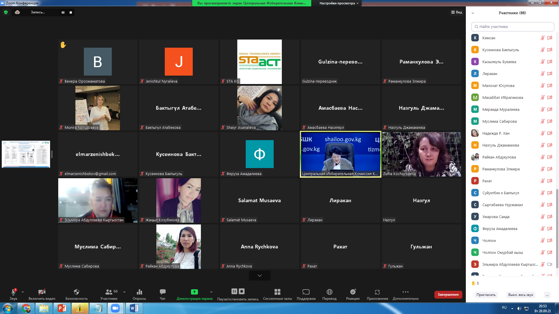Toggle microphone mute (Звук)
This screenshot has height=314, width=559.
[13, 292]
